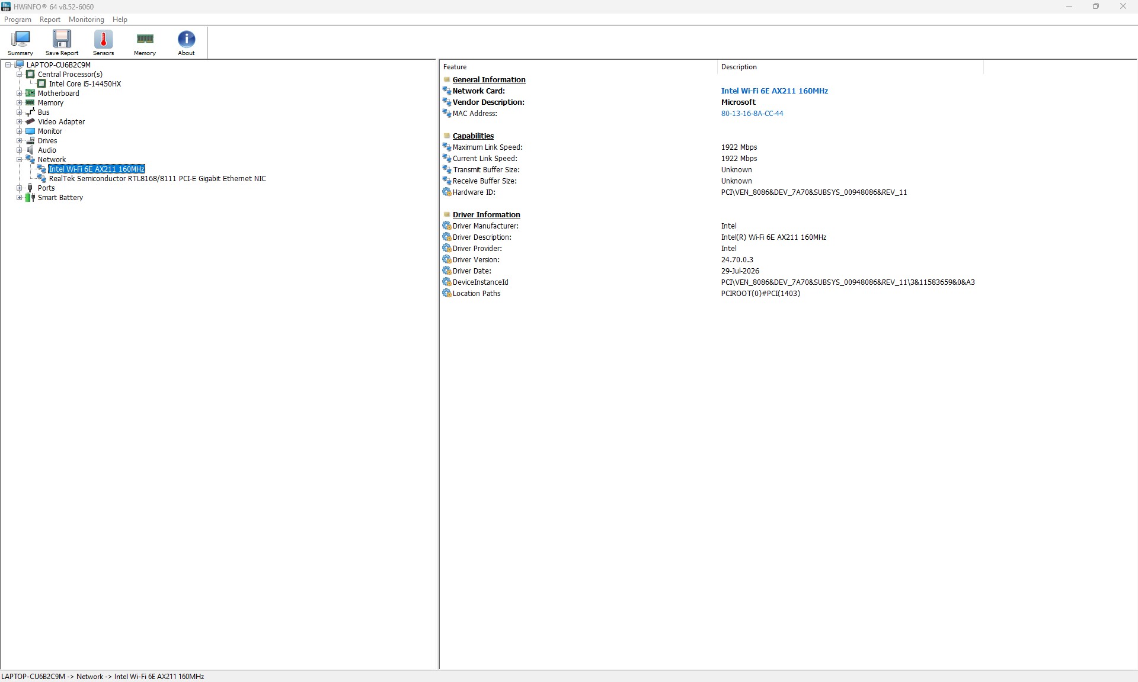The width and height of the screenshot is (1138, 682).
Task: Click the Feature column header
Action: tap(578, 67)
